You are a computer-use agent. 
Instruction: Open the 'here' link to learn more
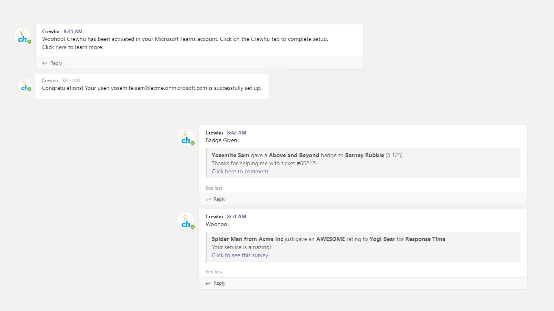[x=61, y=47]
